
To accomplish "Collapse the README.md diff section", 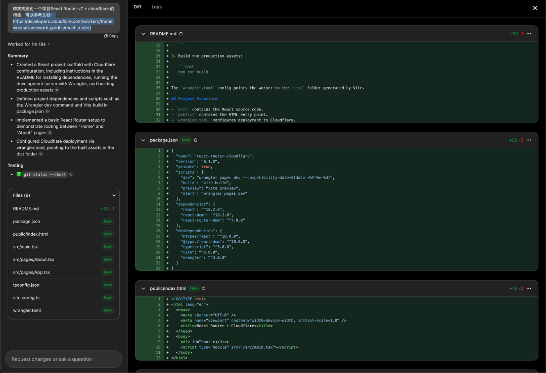I will [143, 34].
